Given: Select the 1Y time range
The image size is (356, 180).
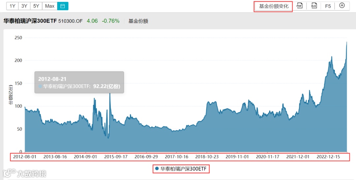Looking at the screenshot, I should pyautogui.click(x=13, y=6).
